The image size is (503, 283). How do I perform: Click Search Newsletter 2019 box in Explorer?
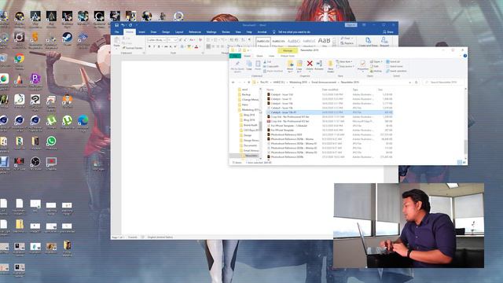click(x=443, y=82)
